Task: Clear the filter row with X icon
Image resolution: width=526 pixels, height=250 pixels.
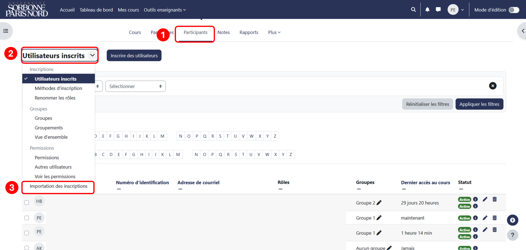Action: [x=493, y=86]
